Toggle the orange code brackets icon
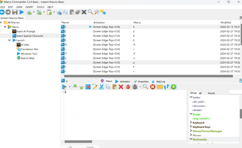This screenshot has width=242, height=148. coord(160,87)
